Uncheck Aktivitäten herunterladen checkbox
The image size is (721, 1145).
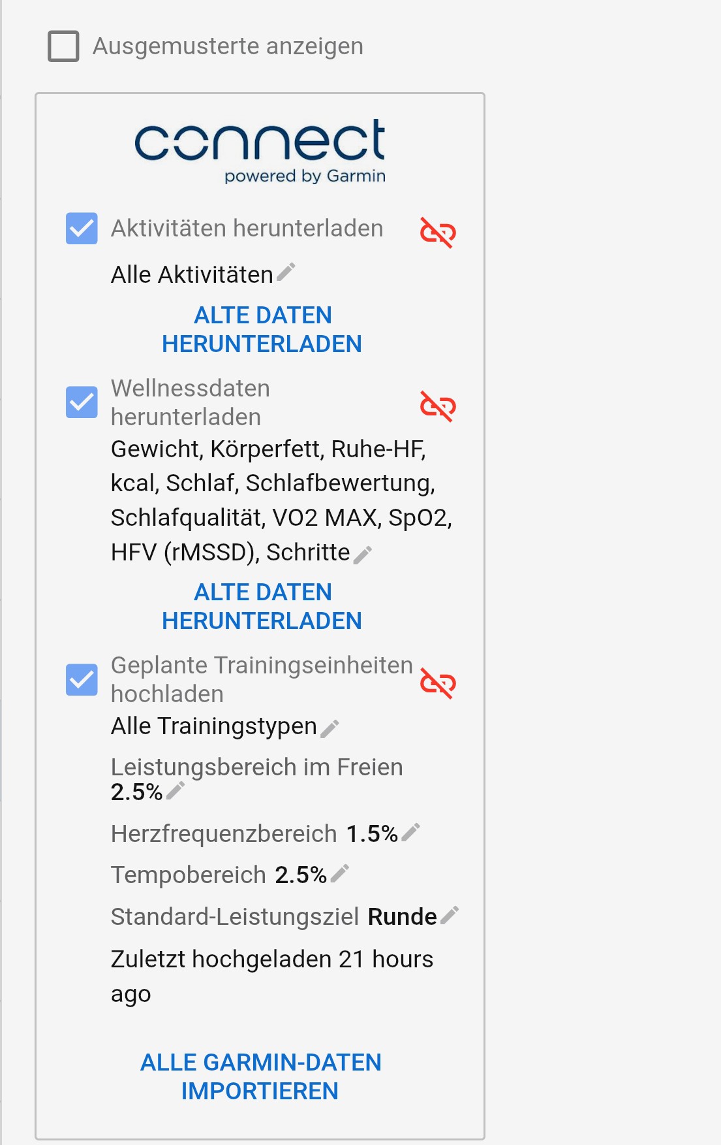pos(82,229)
